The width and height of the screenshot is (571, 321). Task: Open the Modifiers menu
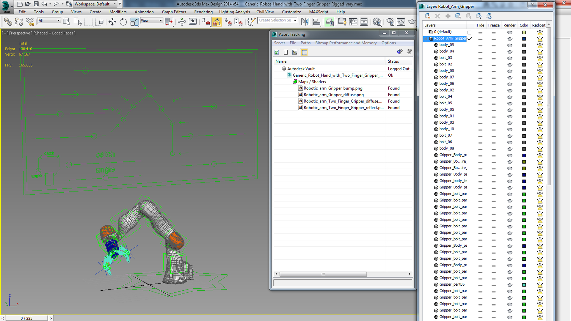point(118,12)
